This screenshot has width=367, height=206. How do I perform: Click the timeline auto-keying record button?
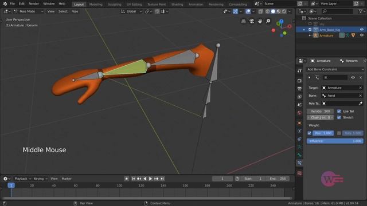tap(126, 179)
